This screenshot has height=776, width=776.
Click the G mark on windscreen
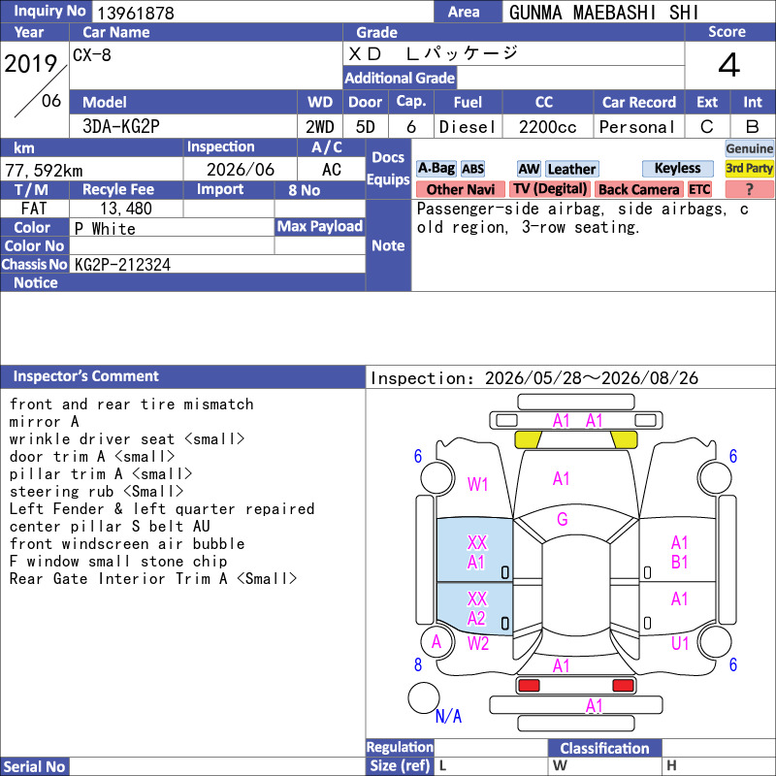point(563,519)
